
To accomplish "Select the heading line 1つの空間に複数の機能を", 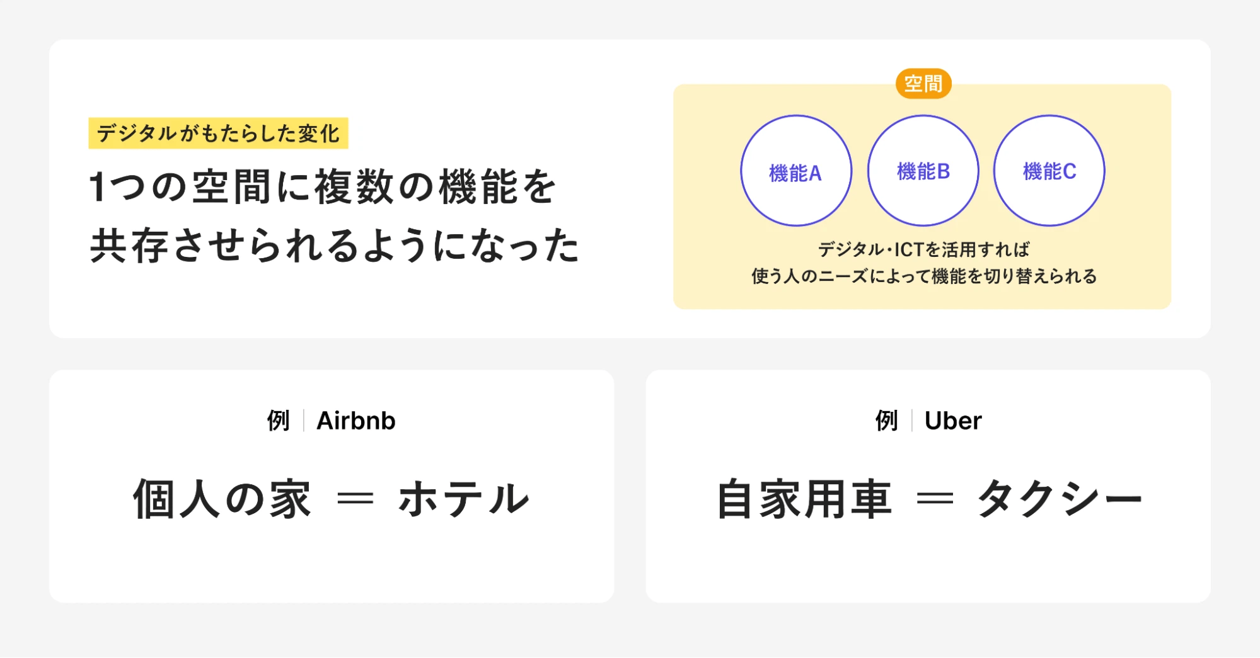I will (323, 187).
